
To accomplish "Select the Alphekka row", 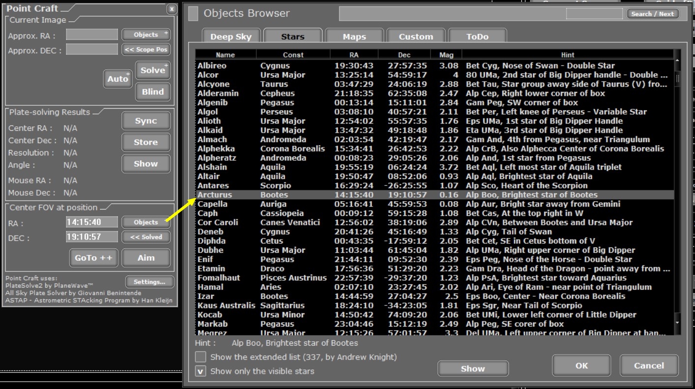I will coord(434,149).
